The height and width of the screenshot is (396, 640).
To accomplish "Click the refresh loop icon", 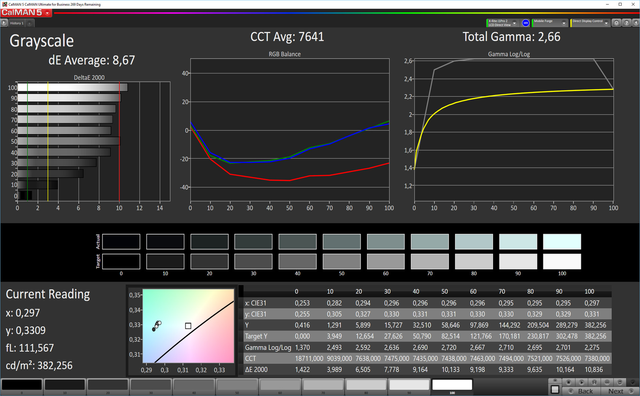I will [x=620, y=382].
